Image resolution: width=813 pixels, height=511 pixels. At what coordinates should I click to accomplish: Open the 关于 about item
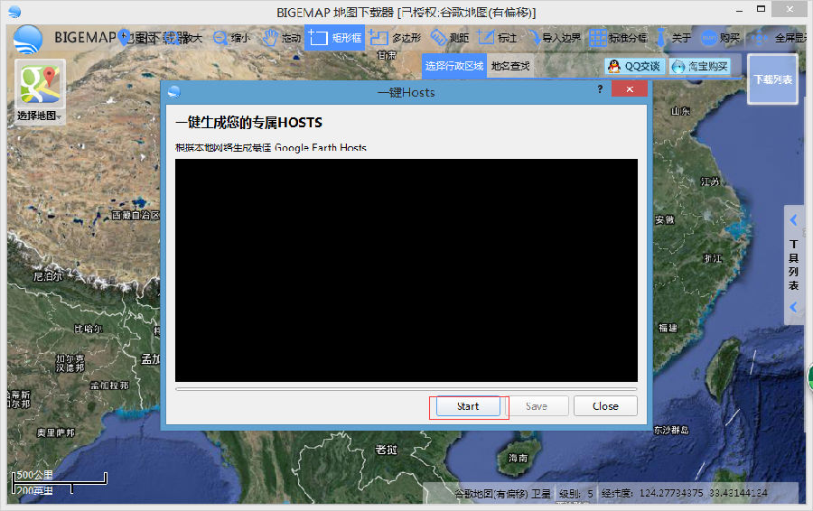point(674,38)
